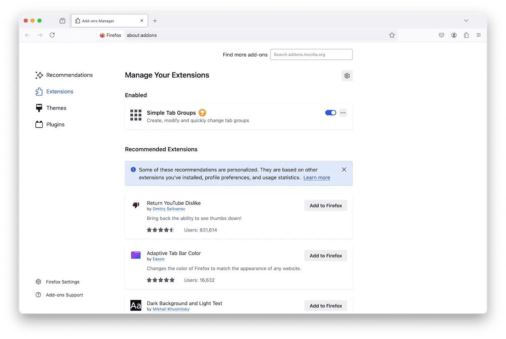Click the Extensions puzzle icon in toolbar
506x339 pixels.
click(466, 35)
